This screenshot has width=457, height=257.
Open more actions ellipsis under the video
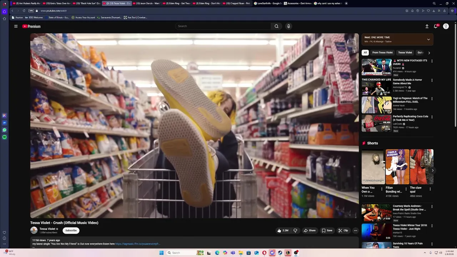click(355, 231)
